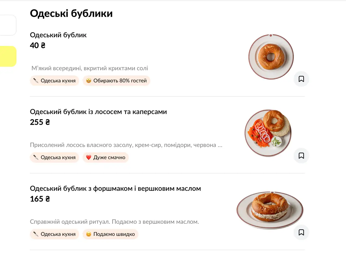Click the 'Одеський бублик' item title

(x=58, y=35)
